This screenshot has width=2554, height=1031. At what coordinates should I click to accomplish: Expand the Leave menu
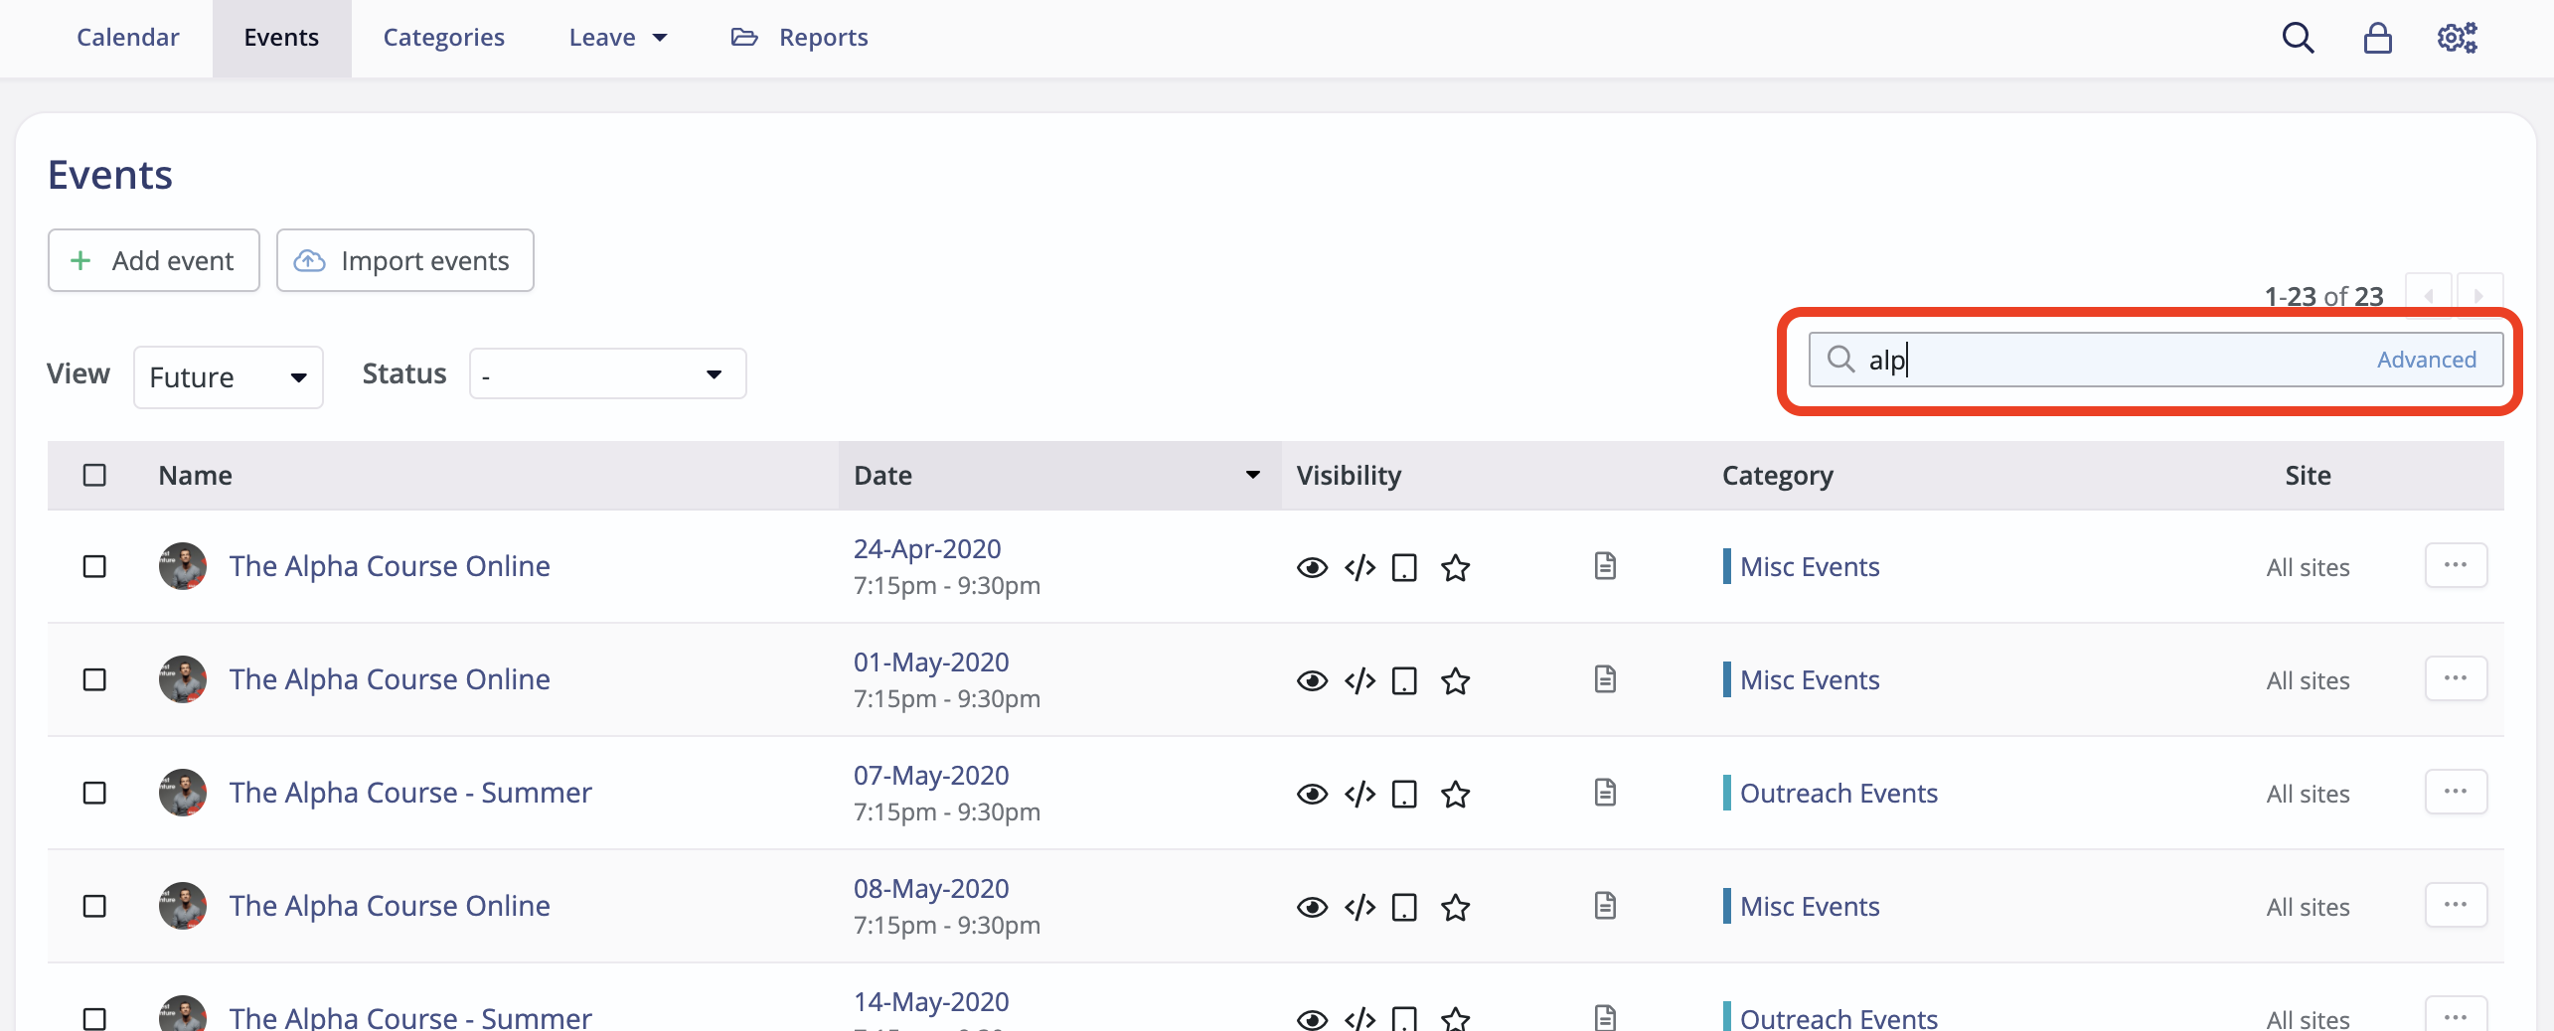[616, 37]
